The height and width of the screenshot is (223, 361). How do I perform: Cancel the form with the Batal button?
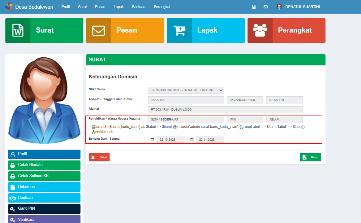tap(99, 157)
